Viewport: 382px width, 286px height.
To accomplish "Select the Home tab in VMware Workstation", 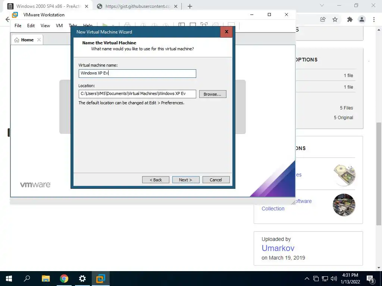I will pyautogui.click(x=27, y=40).
